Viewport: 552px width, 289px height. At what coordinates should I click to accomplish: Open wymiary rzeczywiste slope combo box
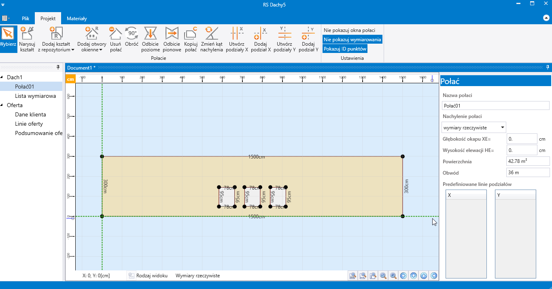click(x=473, y=127)
